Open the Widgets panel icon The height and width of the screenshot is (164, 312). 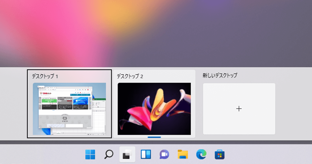pos(146,154)
